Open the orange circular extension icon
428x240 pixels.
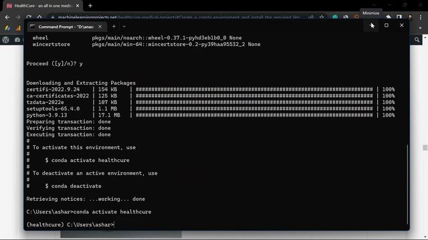pyautogui.click(x=356, y=17)
